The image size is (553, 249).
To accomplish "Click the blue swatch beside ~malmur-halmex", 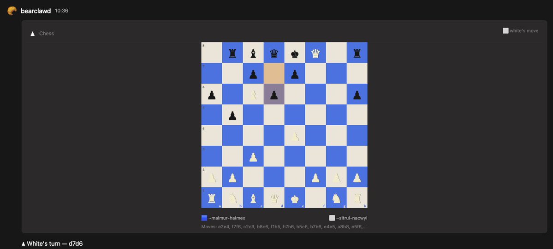I will click(x=204, y=218).
